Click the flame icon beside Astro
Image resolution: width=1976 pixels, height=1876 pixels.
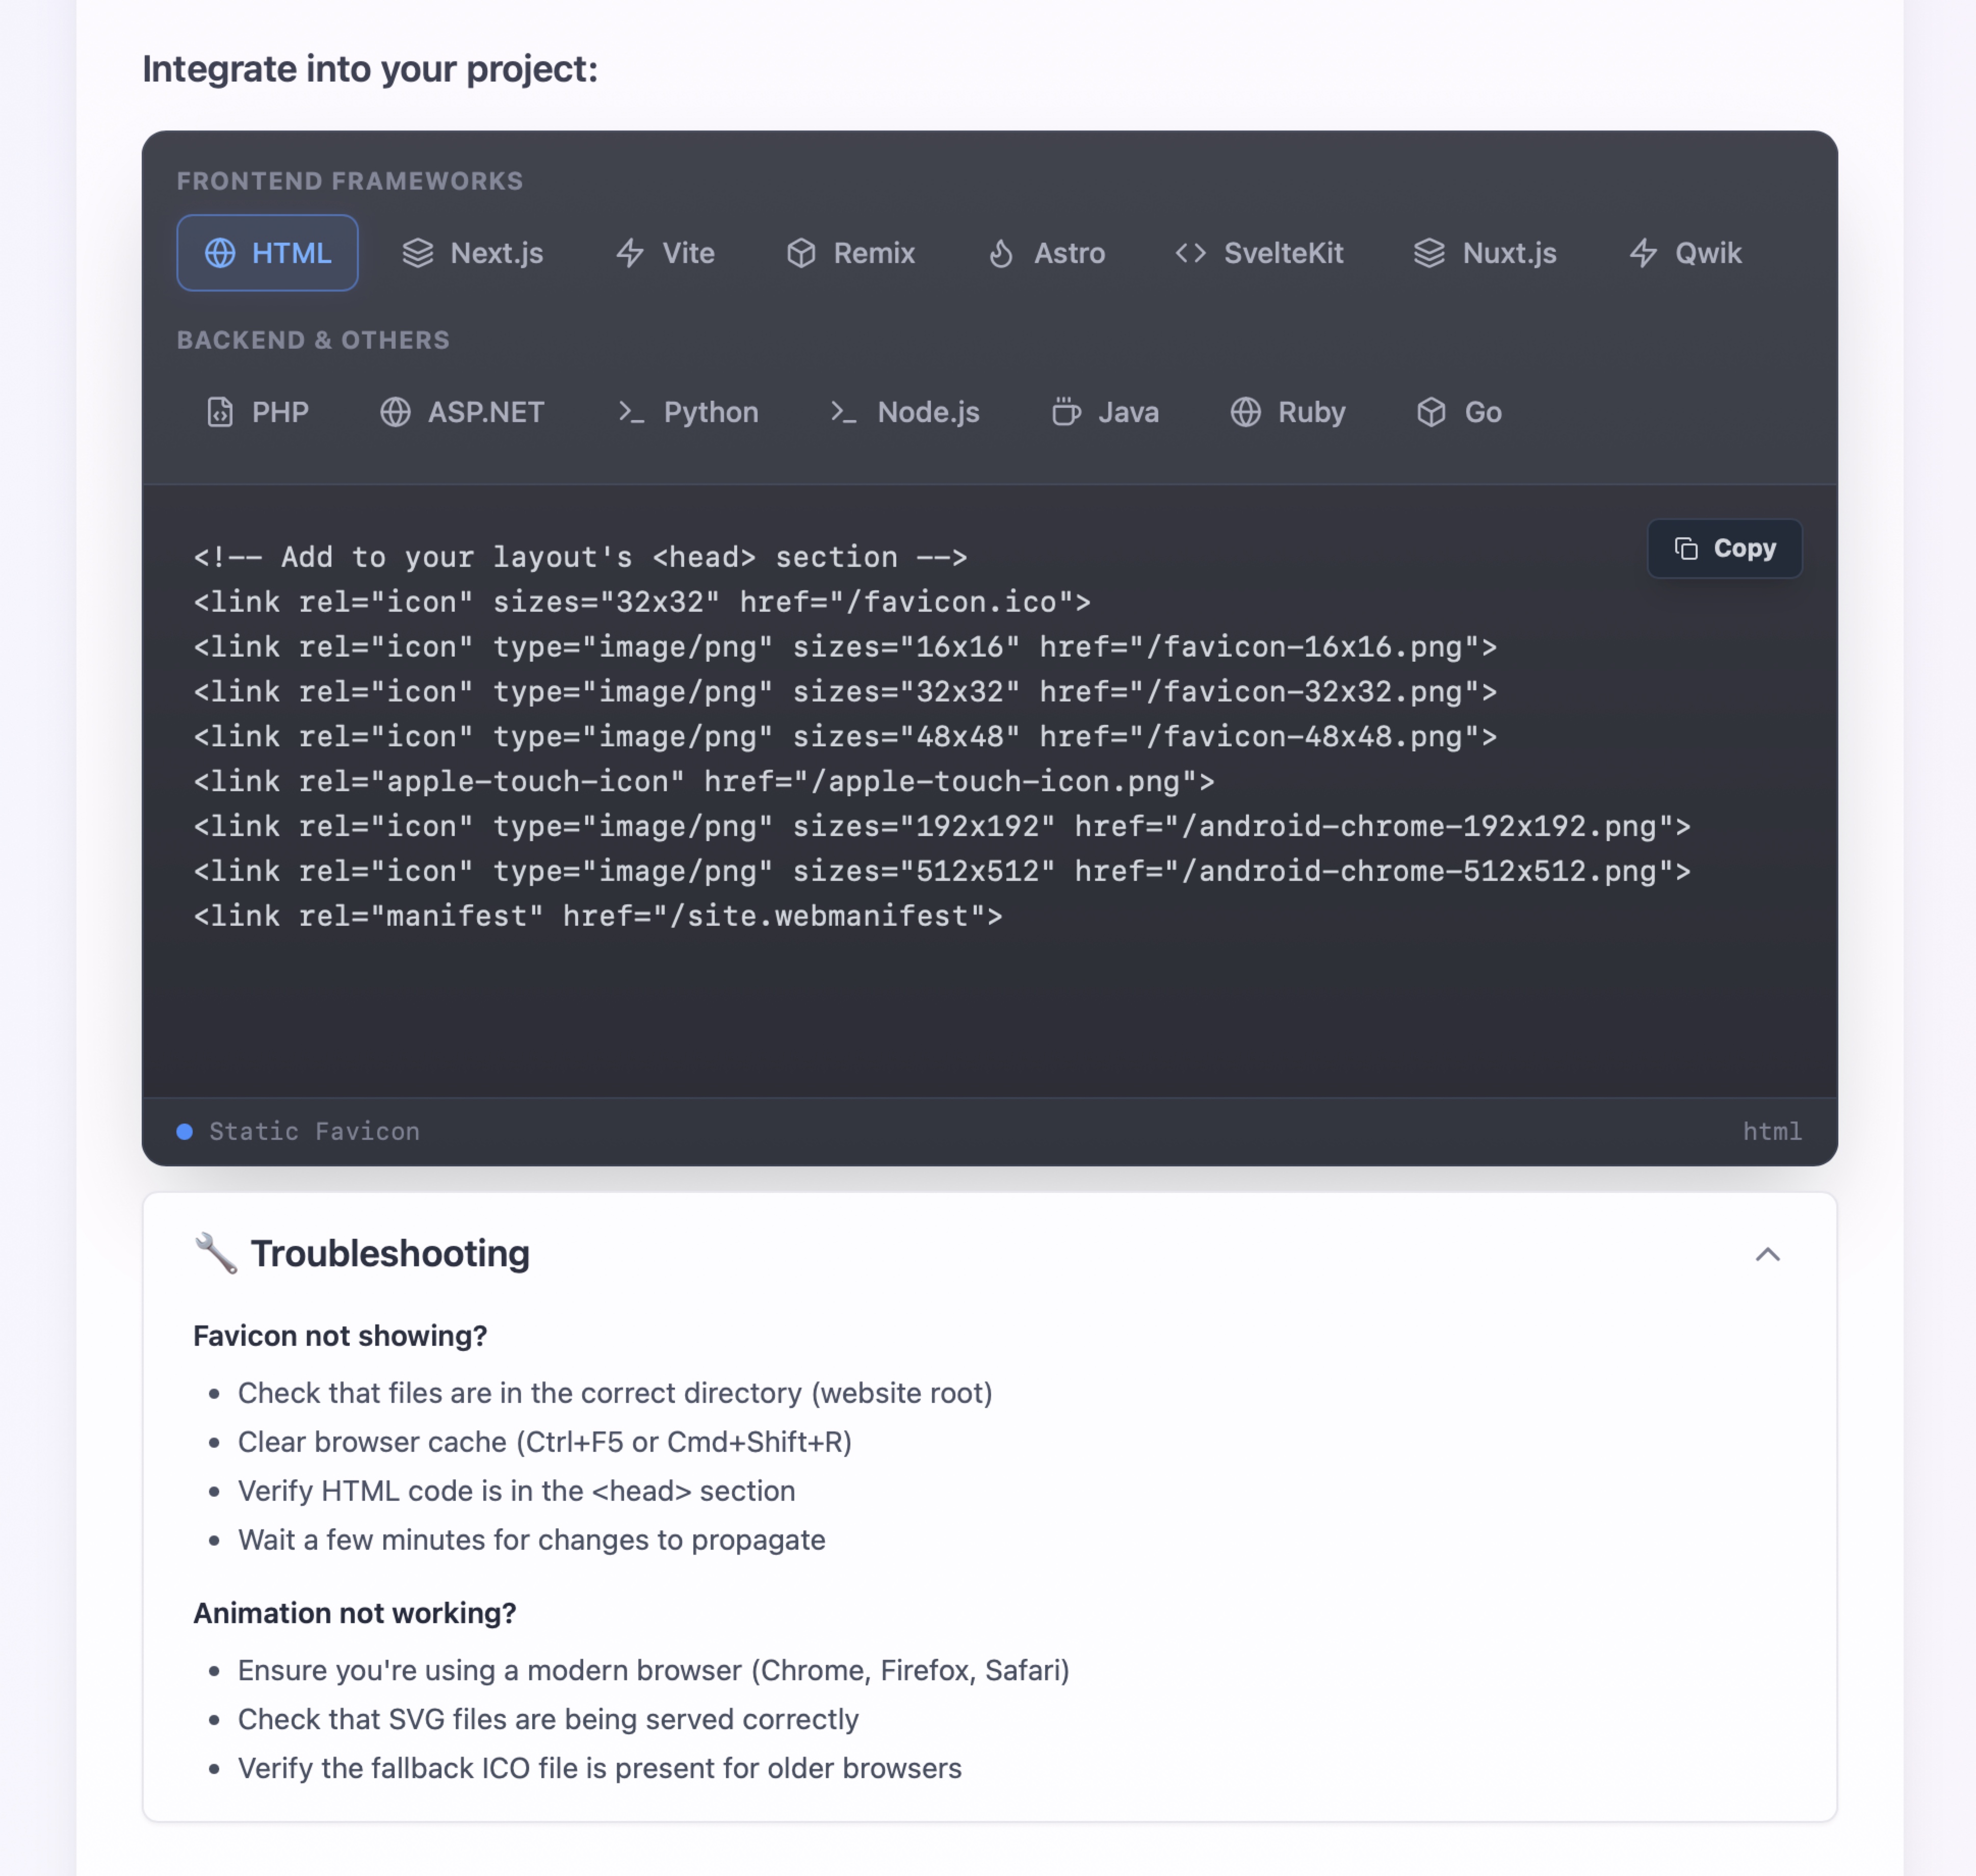tap(1001, 253)
